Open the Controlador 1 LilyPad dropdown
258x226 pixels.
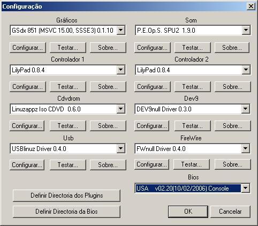coord(121,70)
